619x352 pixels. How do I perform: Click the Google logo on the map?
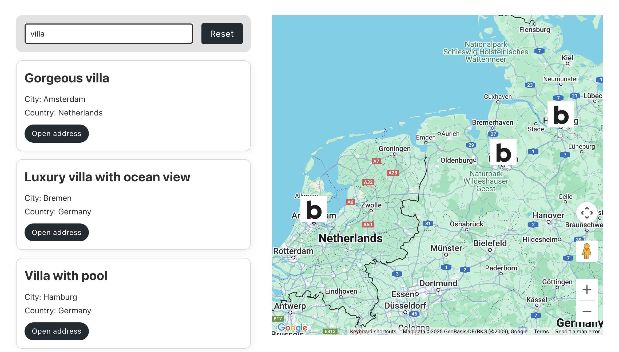292,327
